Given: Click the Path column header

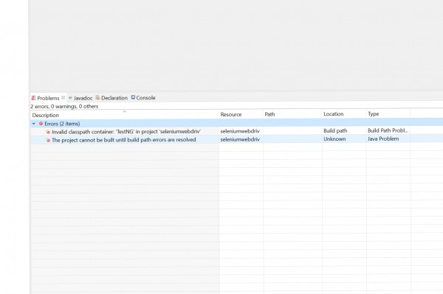Looking at the screenshot, I should pyautogui.click(x=292, y=114).
